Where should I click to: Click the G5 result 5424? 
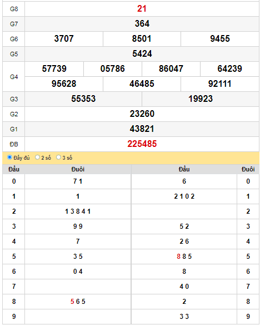tap(142, 53)
